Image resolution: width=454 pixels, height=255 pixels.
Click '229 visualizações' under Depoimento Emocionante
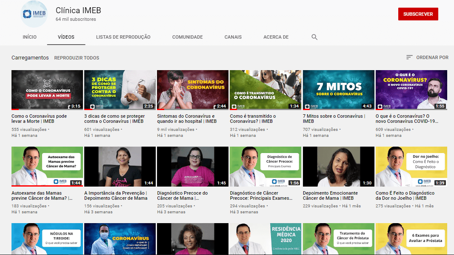[x=320, y=206]
